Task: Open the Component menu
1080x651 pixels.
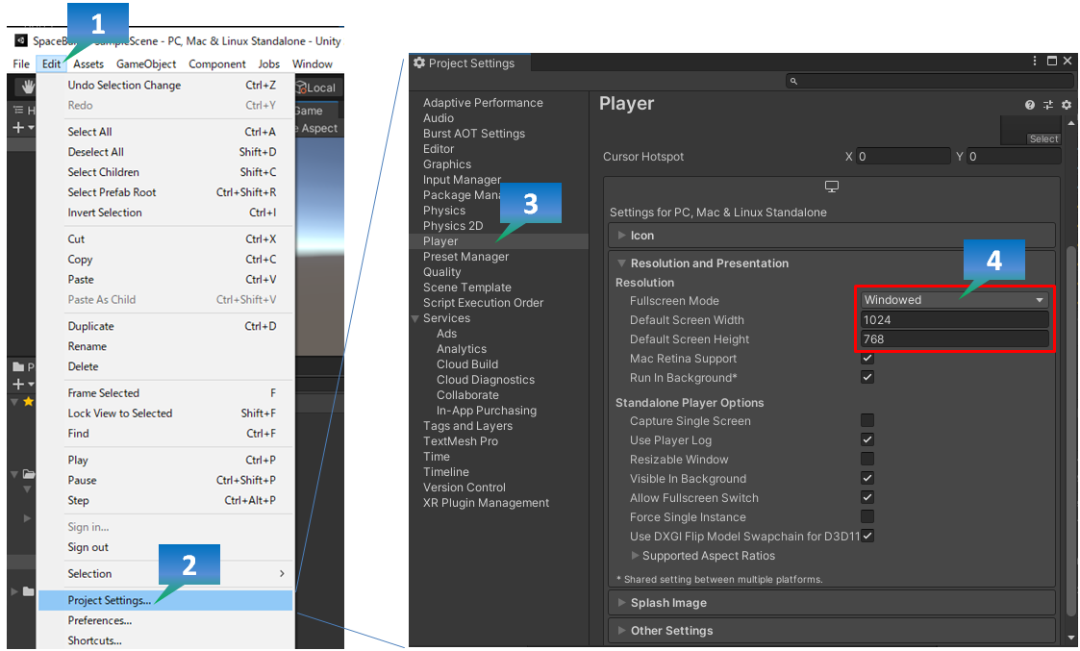Action: pyautogui.click(x=217, y=64)
